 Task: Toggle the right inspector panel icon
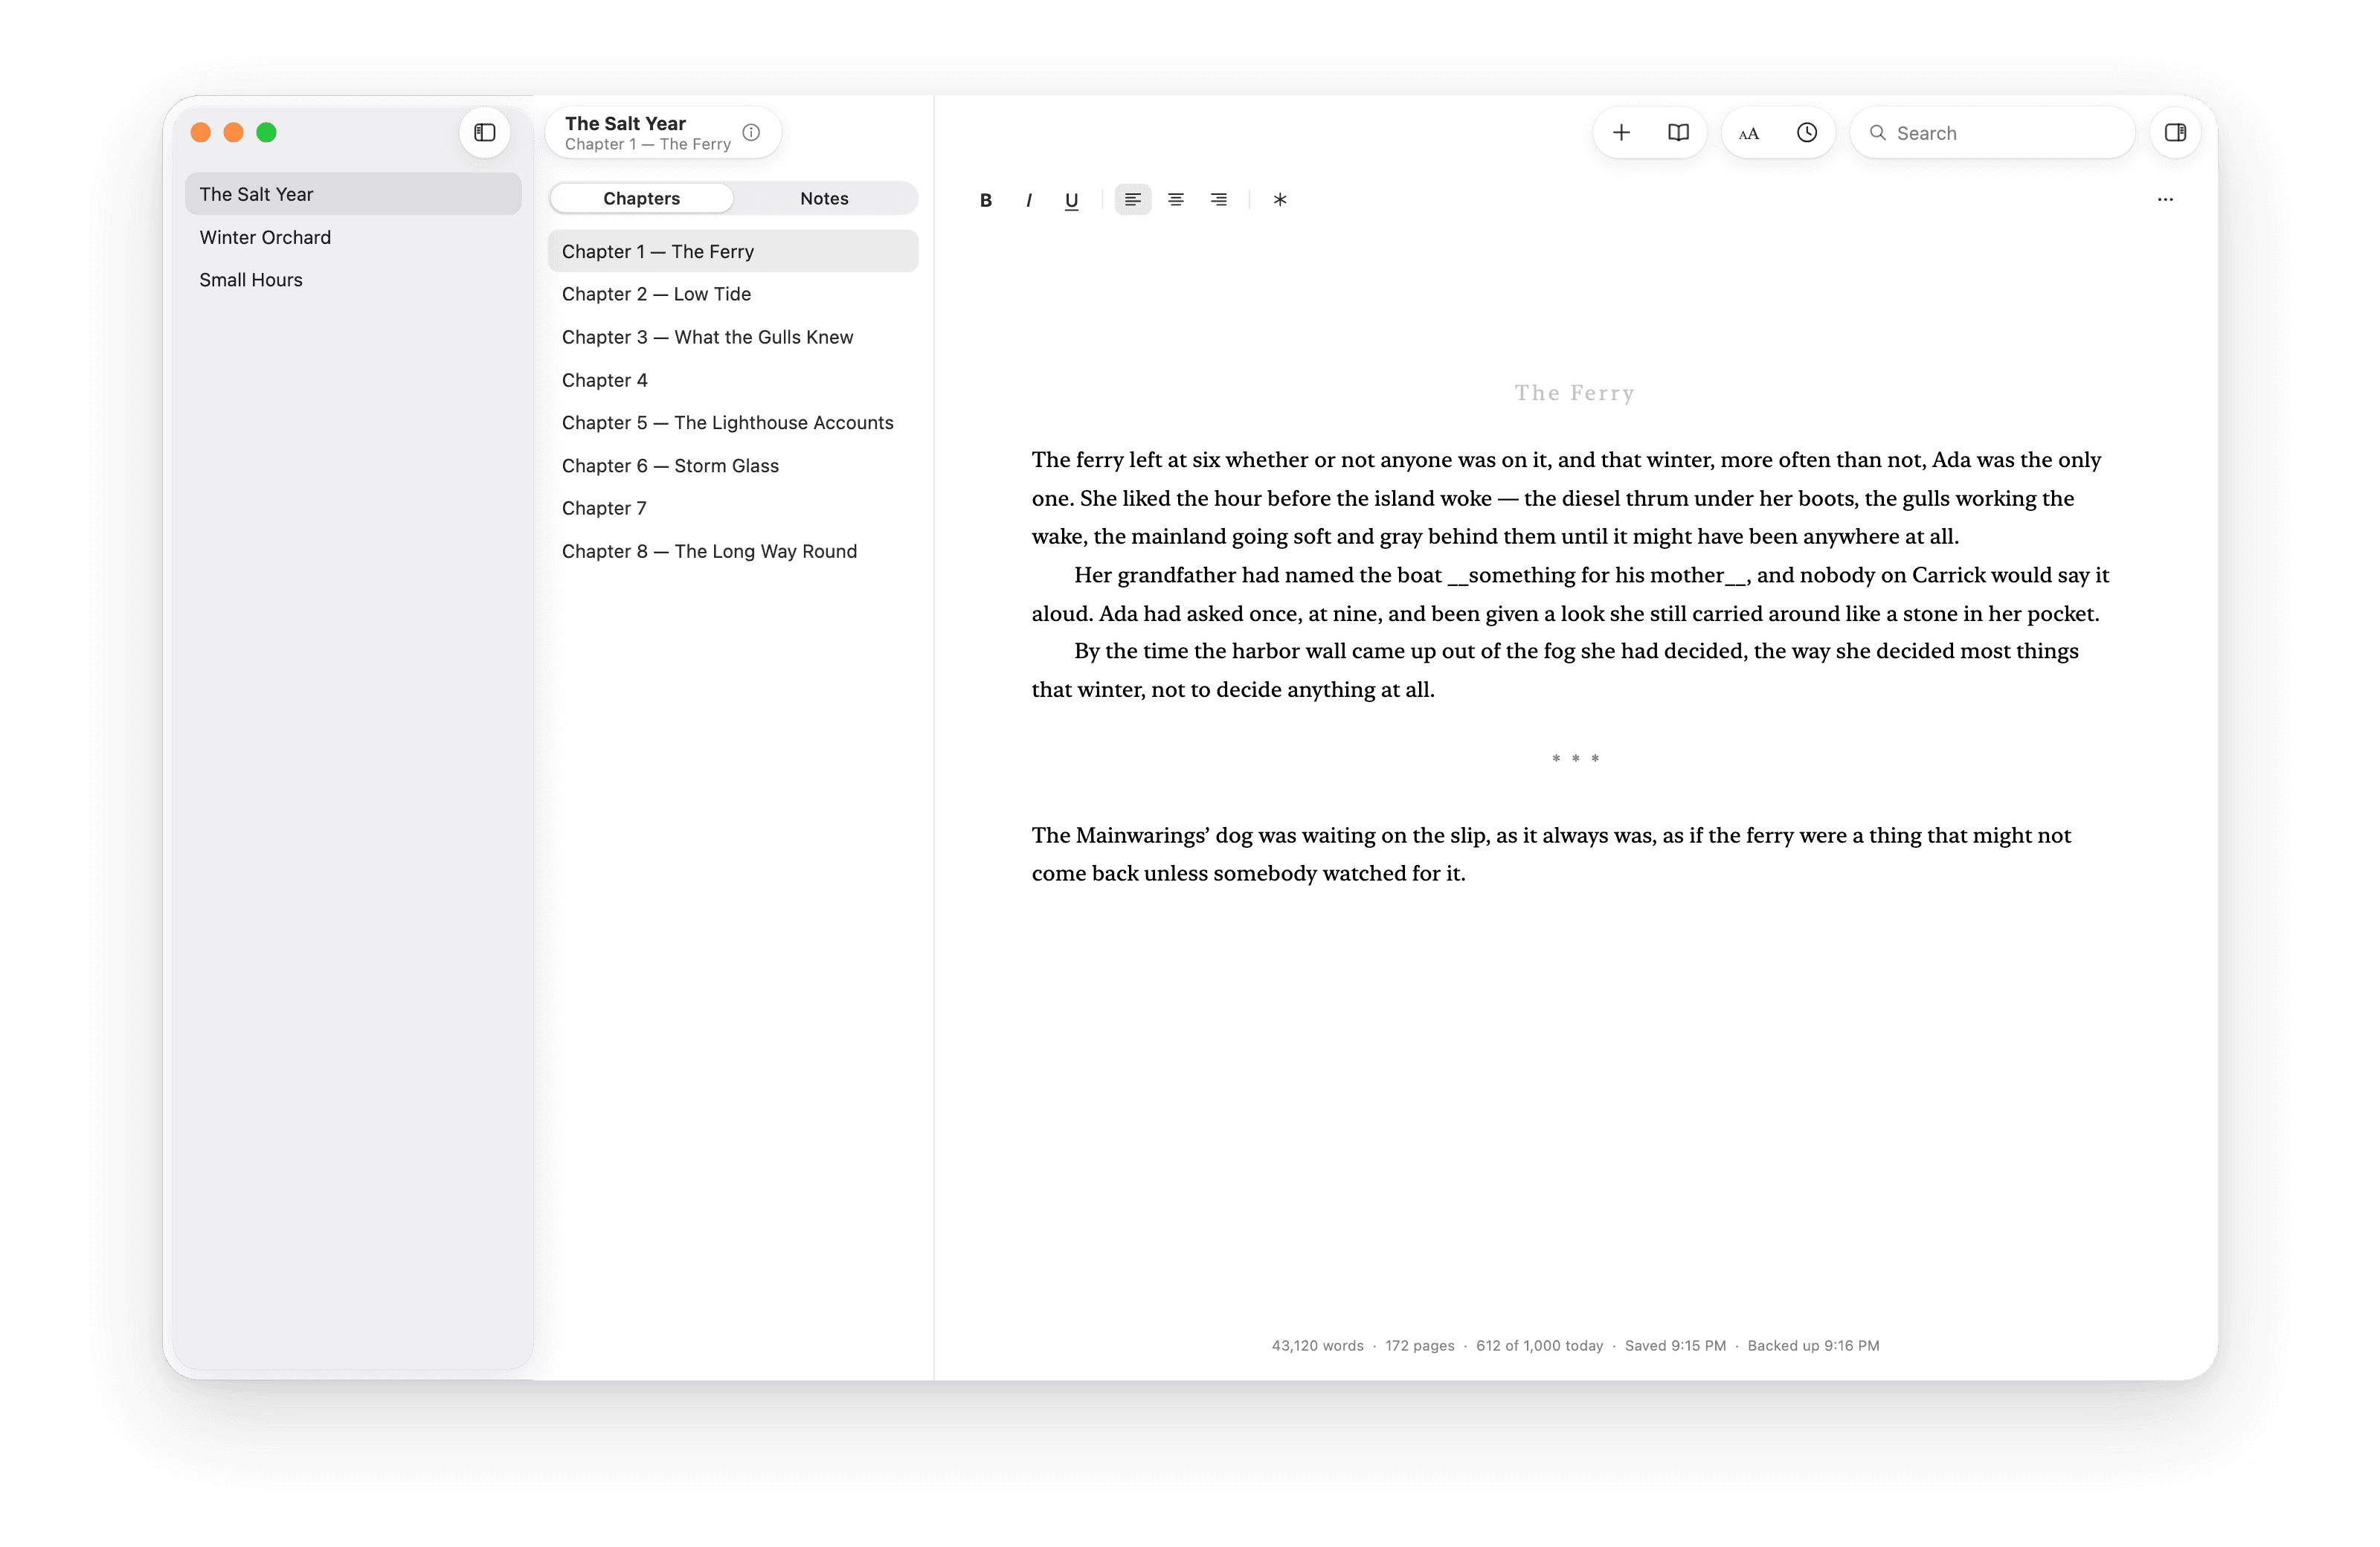2175,132
